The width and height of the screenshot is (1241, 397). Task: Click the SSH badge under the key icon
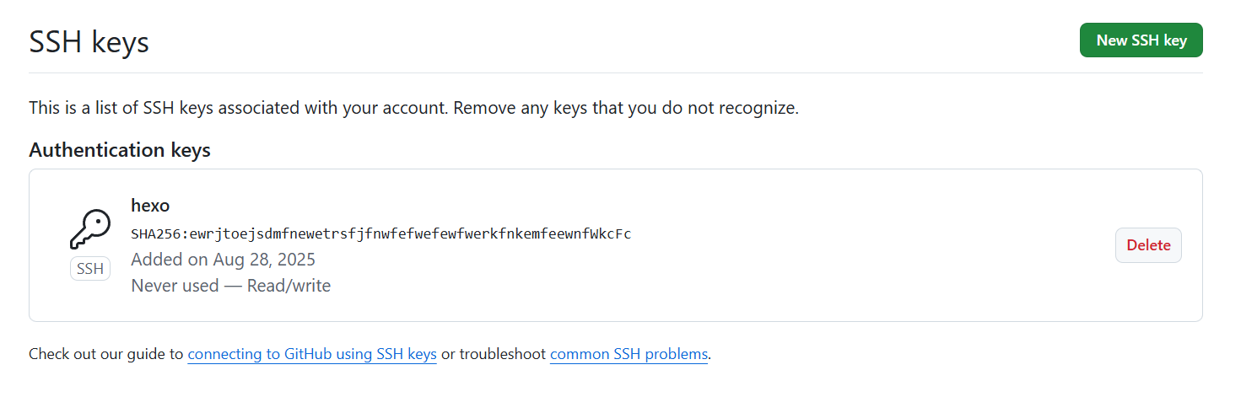click(89, 269)
